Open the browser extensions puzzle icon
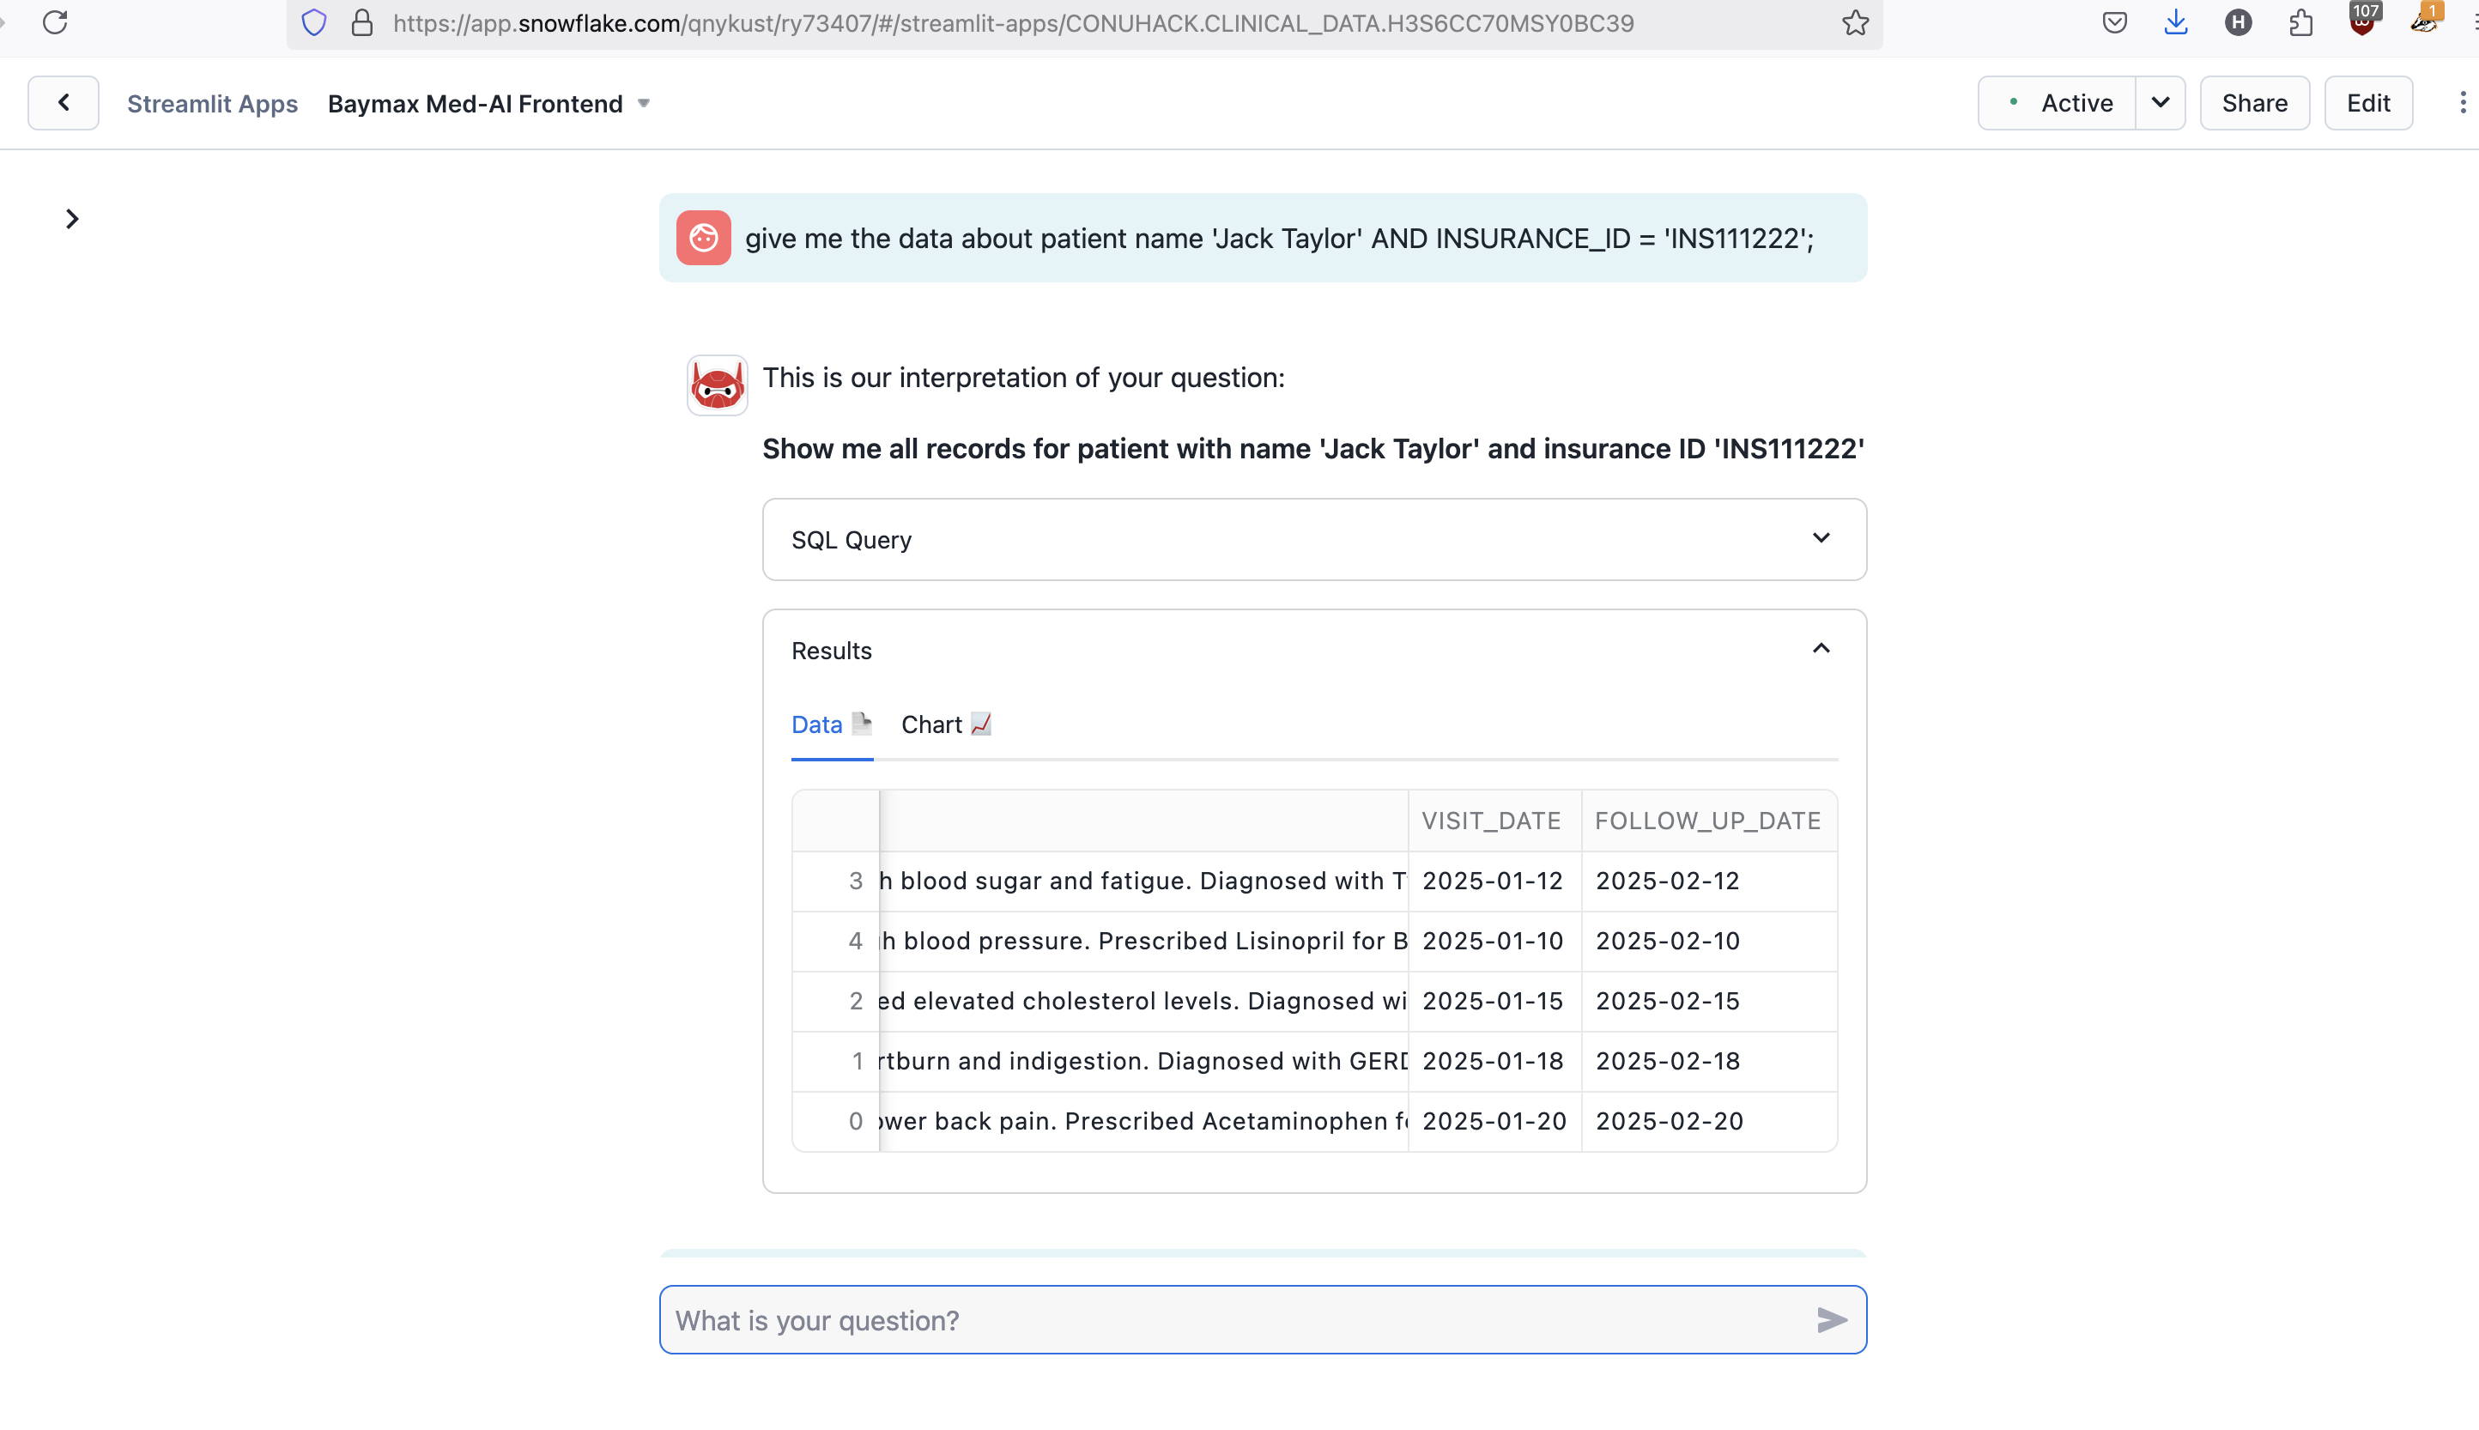 click(2300, 21)
